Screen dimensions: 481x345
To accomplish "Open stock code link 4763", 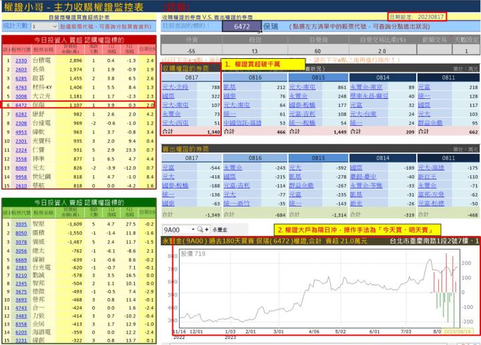I will coord(21,88).
